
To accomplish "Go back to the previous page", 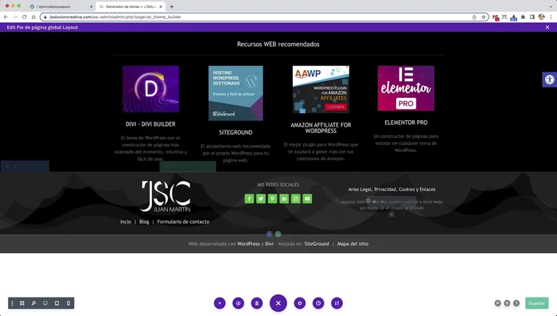I will (x=6, y=17).
